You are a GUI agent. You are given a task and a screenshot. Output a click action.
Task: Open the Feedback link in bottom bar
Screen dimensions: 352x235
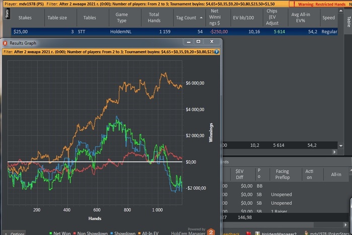pyautogui.click(x=231, y=233)
